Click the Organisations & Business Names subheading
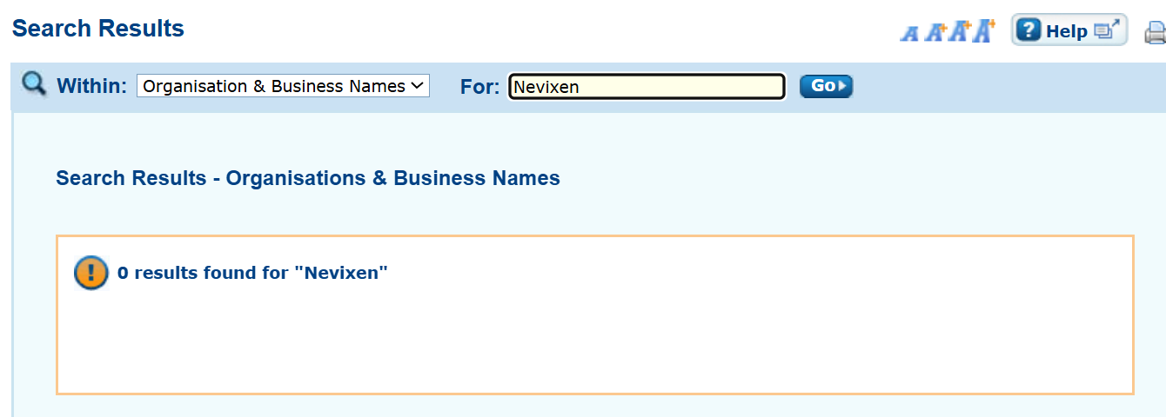Viewport: 1166px width, 417px height. (308, 178)
